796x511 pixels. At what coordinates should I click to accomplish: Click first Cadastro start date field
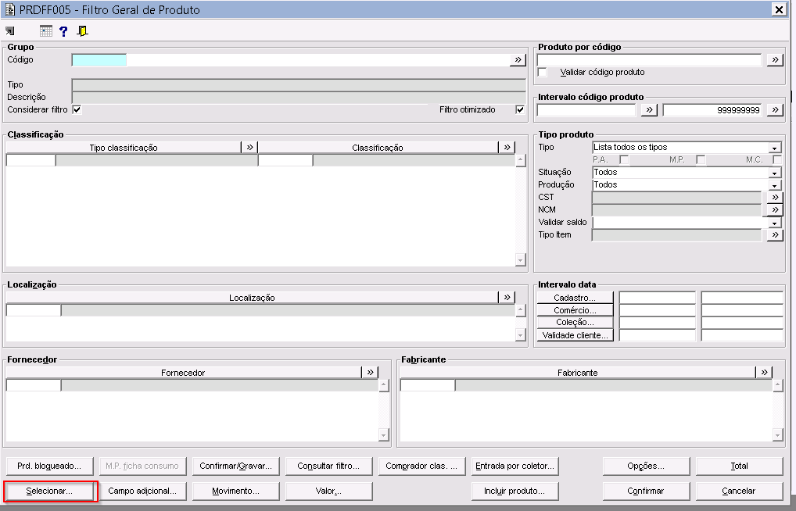pyautogui.click(x=657, y=298)
